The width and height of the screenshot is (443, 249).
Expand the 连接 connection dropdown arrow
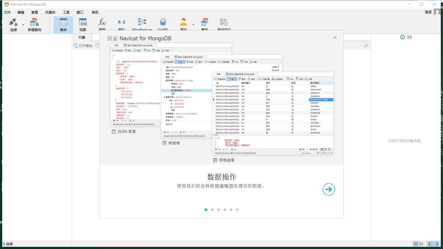[x=23, y=25]
